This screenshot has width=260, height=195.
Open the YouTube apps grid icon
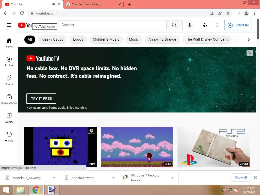click(205, 25)
